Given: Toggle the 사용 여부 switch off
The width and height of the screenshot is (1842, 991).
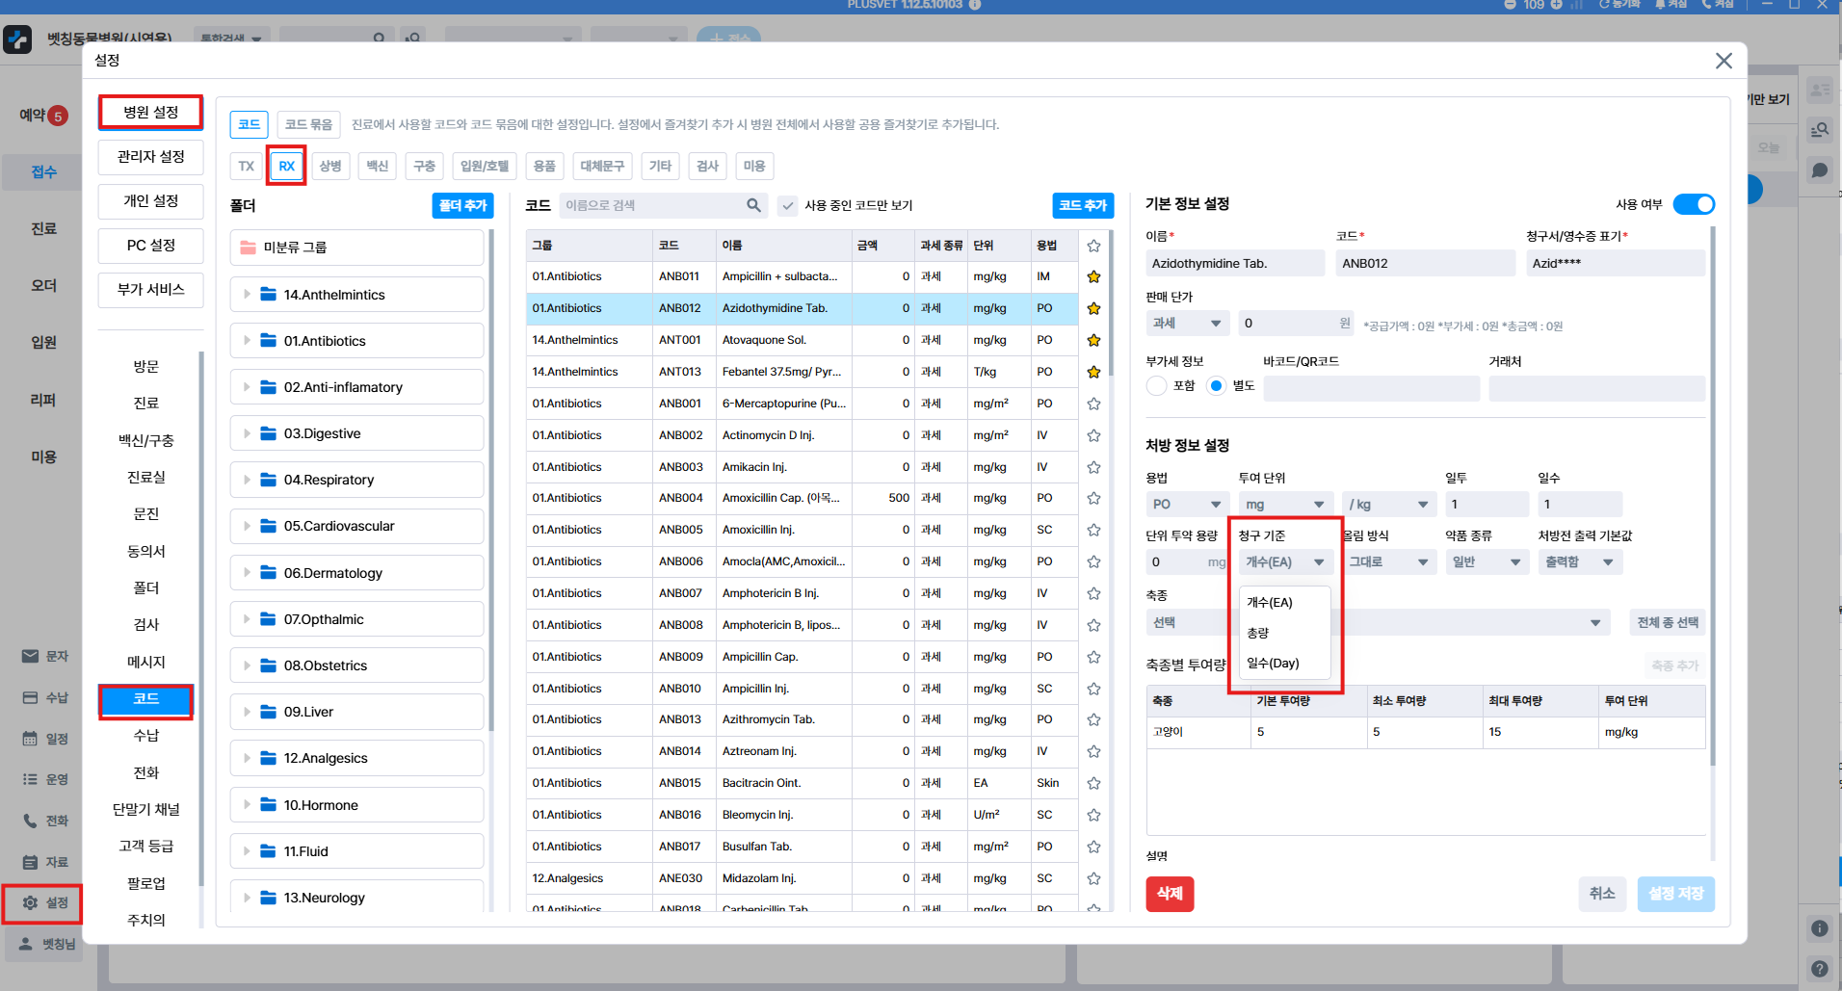Looking at the screenshot, I should click(x=1693, y=204).
